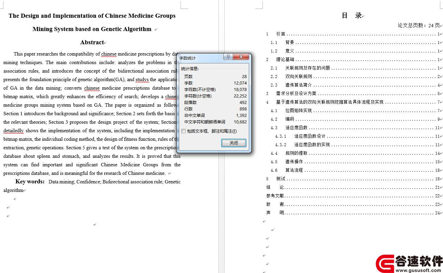Screen dimensions: 443x273
Task: Click the keyword Bidirectional association rule
Action: pyautogui.click(x=133, y=182)
